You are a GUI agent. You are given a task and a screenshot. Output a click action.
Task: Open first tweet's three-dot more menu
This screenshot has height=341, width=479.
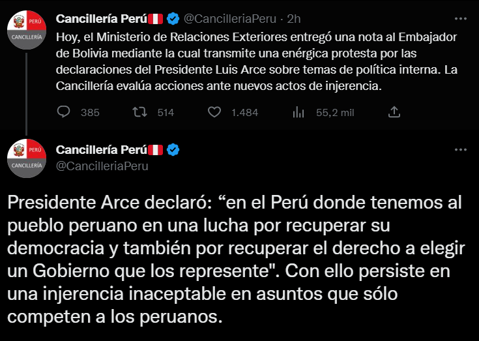click(x=460, y=18)
